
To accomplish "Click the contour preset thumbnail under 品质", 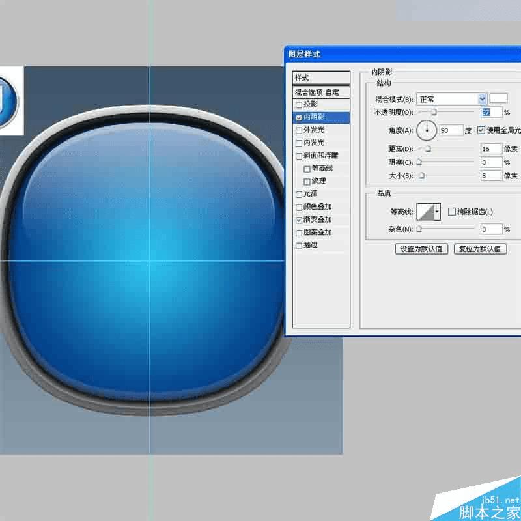I will [x=427, y=211].
